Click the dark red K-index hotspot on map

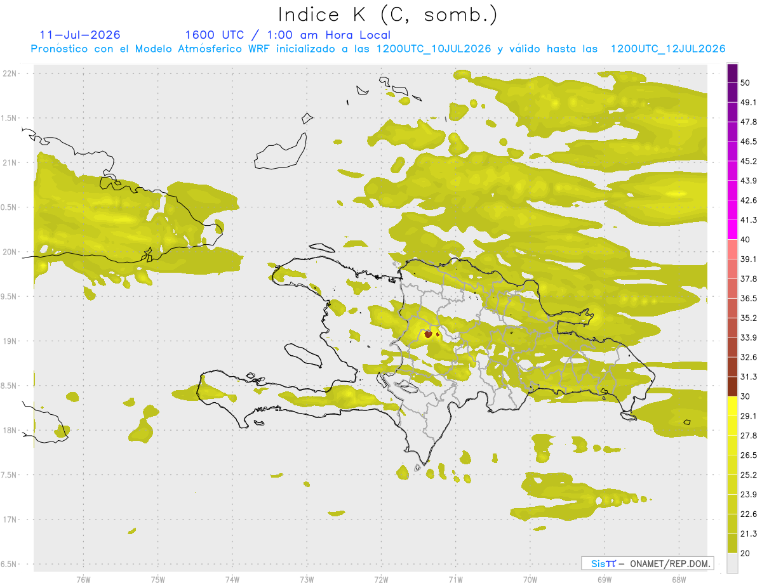pos(429,334)
